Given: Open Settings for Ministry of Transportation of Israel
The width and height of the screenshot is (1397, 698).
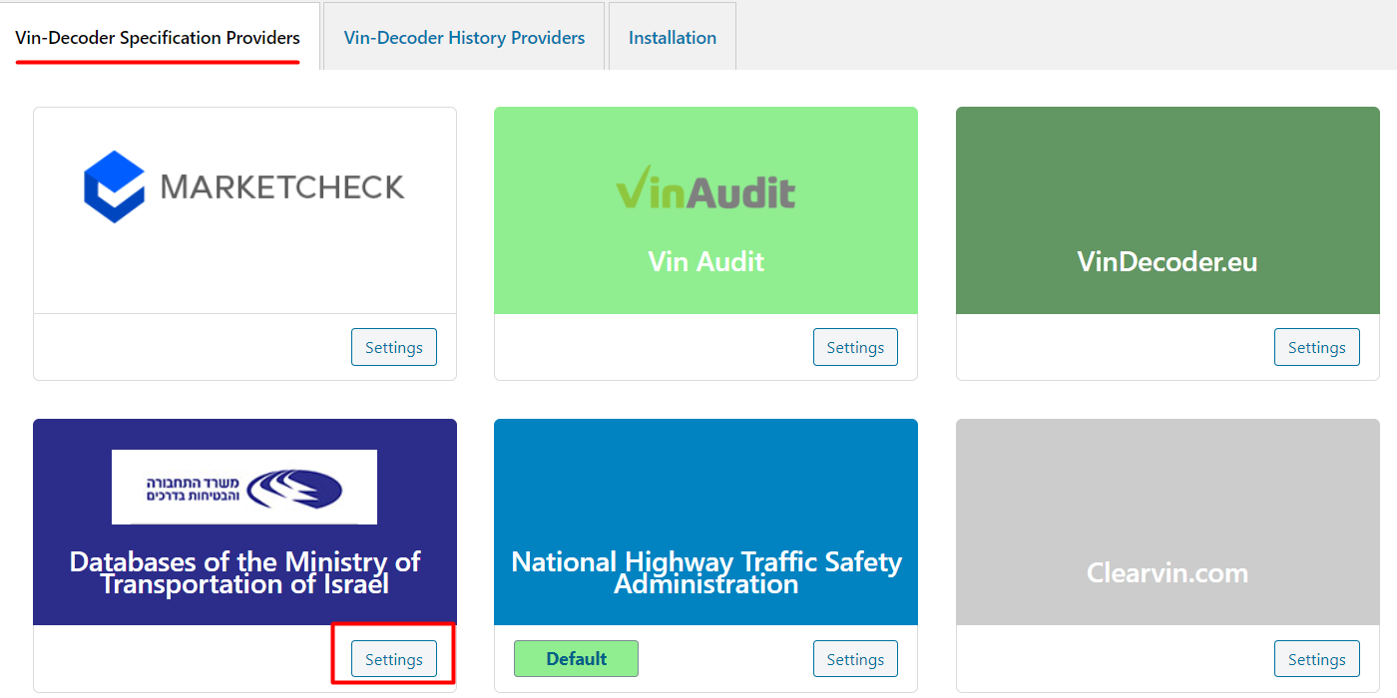Looking at the screenshot, I should pos(393,659).
